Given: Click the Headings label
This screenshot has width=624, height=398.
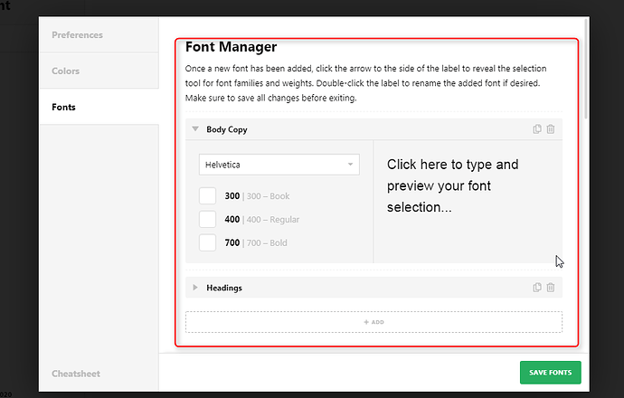Looking at the screenshot, I should (224, 288).
